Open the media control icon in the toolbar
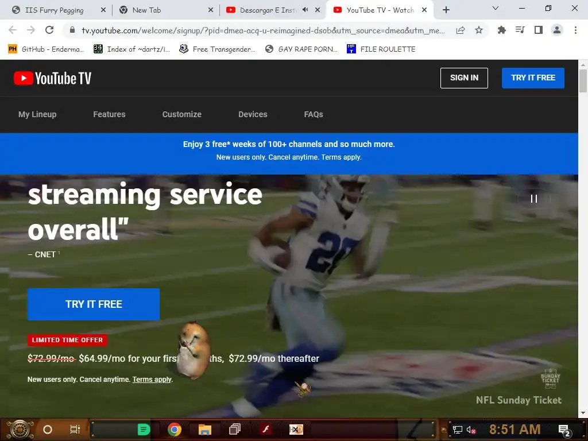588x441 pixels. [x=520, y=30]
